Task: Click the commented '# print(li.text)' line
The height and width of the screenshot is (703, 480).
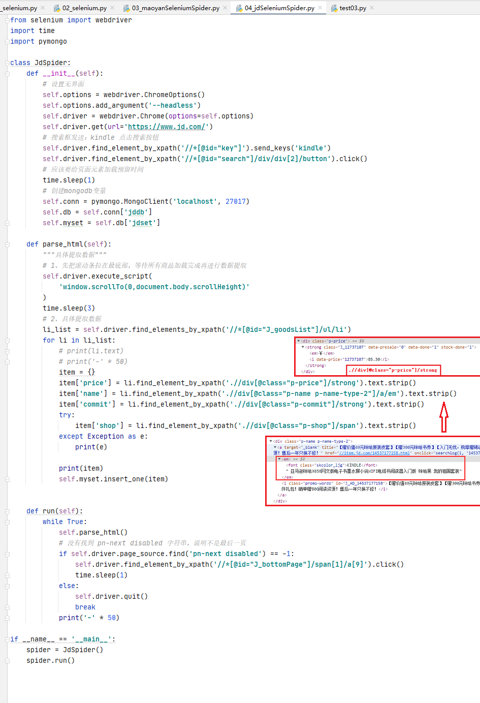Action: tap(91, 351)
